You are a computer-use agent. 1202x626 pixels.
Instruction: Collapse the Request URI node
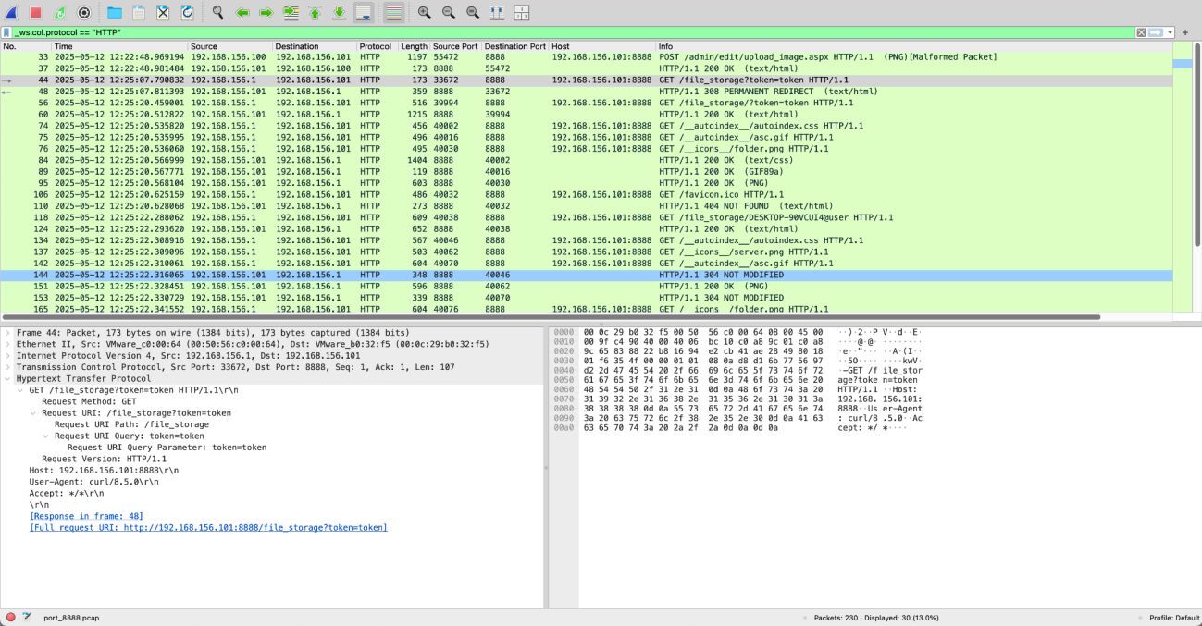coord(33,413)
